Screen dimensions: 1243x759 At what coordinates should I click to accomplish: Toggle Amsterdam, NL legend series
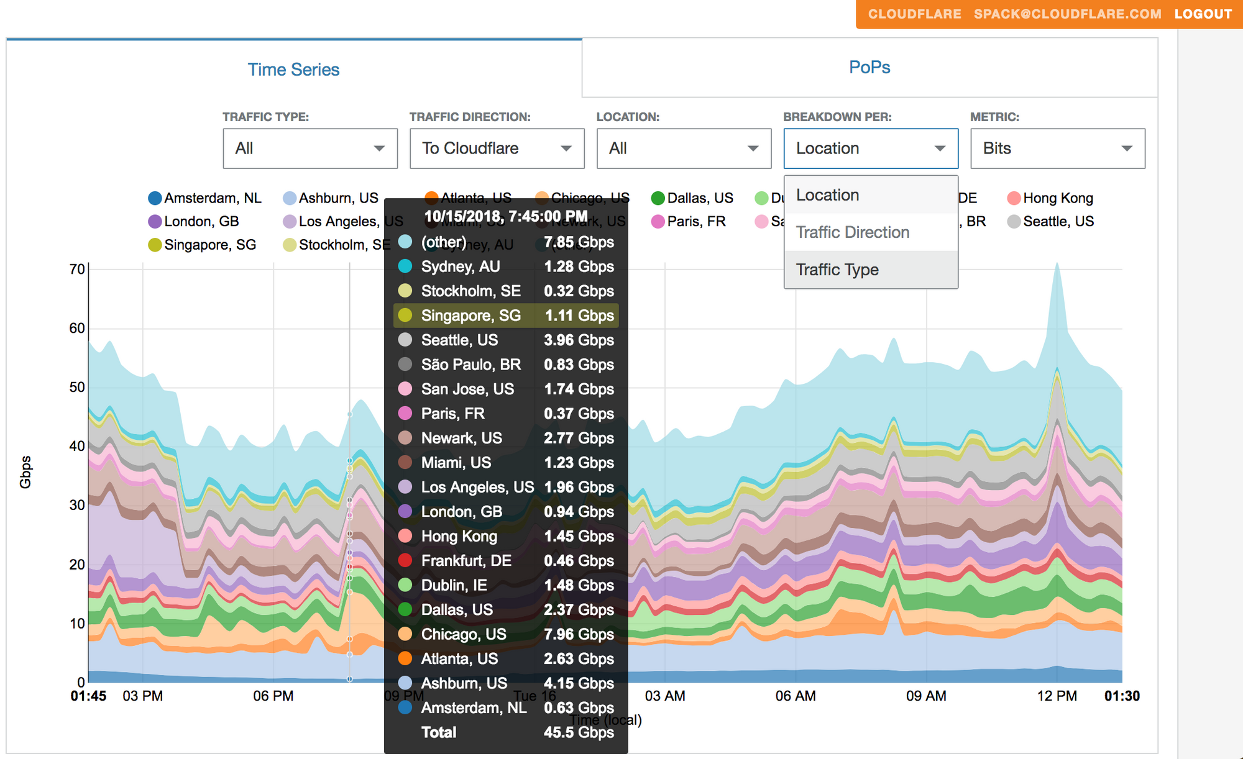point(205,198)
